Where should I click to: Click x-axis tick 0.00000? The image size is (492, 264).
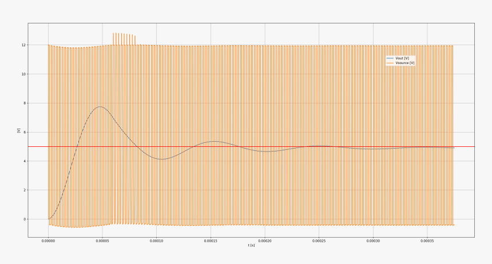tap(48, 241)
